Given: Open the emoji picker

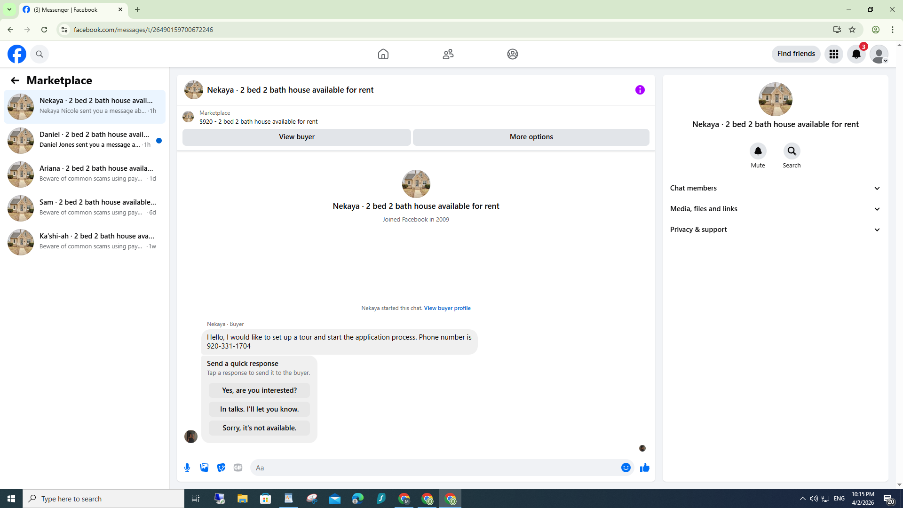Looking at the screenshot, I should [x=626, y=468].
